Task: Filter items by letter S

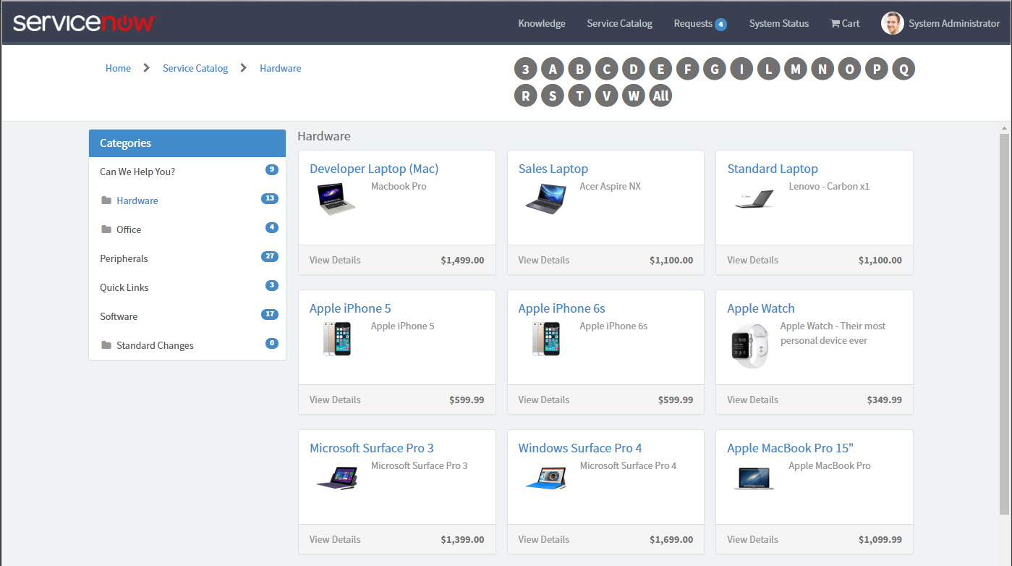Action: tap(553, 96)
